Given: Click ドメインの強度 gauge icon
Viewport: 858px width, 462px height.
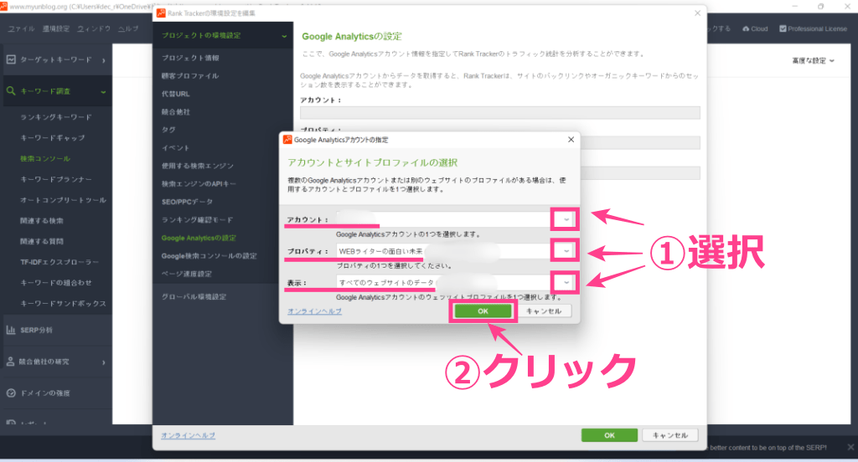Looking at the screenshot, I should tap(11, 393).
